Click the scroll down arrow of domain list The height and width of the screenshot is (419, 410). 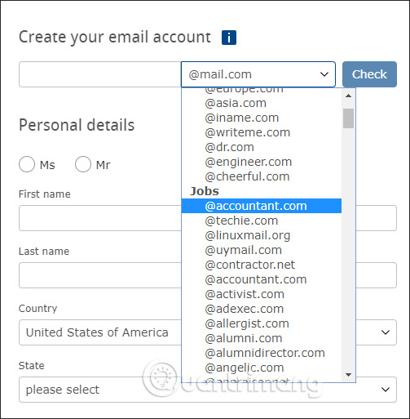click(x=348, y=375)
